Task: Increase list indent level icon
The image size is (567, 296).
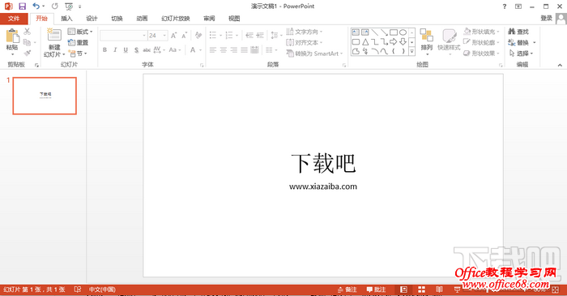Action: [260, 35]
